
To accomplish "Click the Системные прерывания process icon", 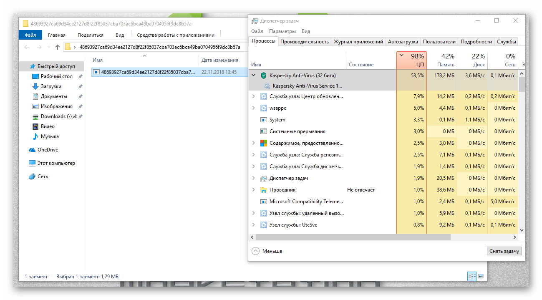I will tap(263, 131).
